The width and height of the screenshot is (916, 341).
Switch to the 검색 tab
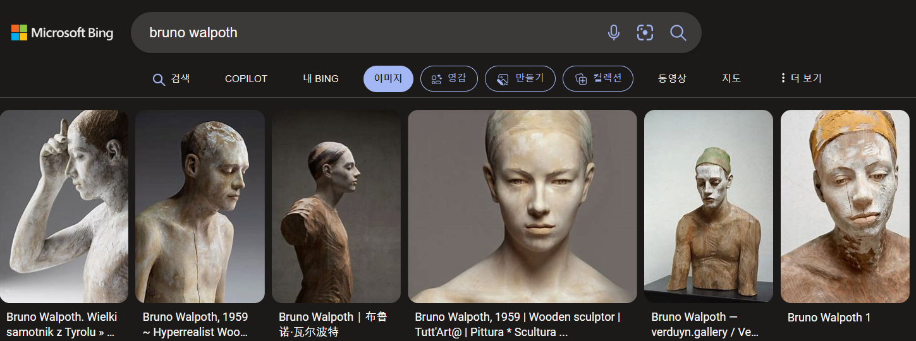[x=171, y=79]
